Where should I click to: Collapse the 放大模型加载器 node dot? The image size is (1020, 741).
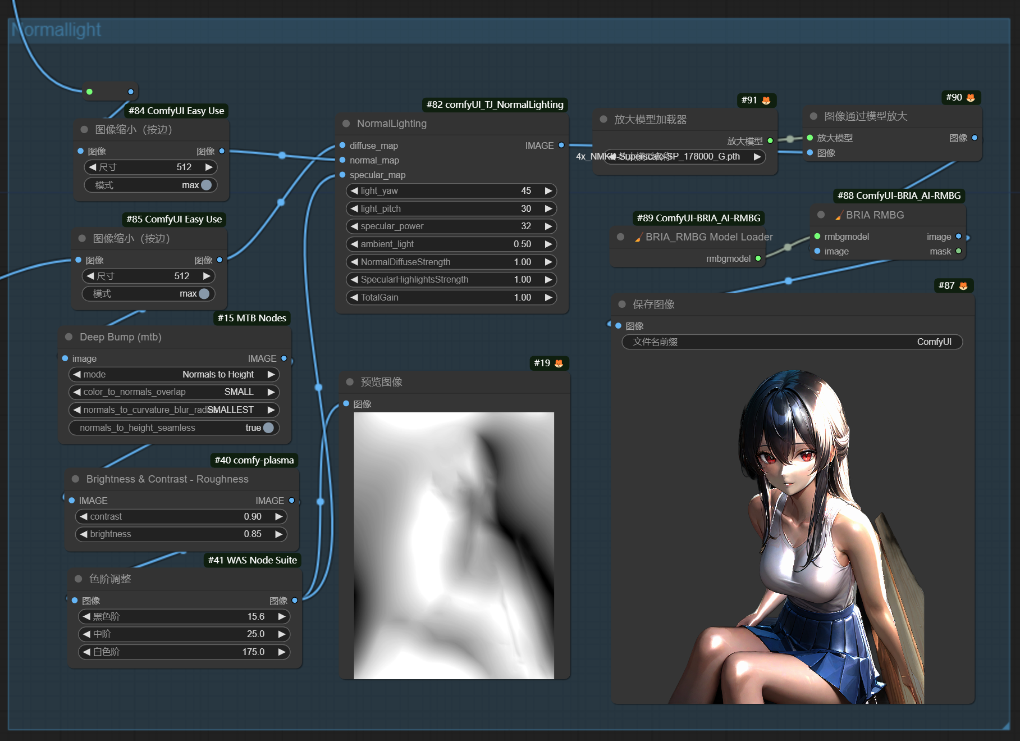(x=603, y=120)
